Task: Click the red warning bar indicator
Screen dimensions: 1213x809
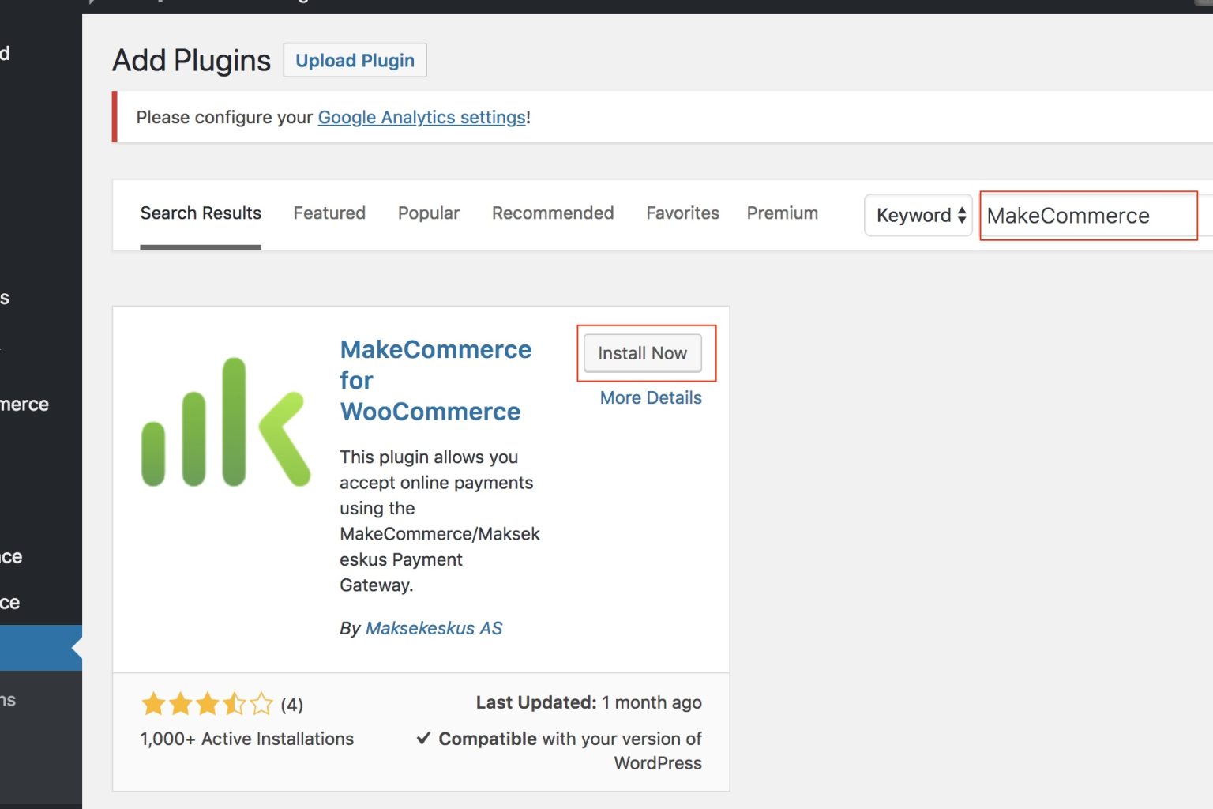Action: [115, 116]
